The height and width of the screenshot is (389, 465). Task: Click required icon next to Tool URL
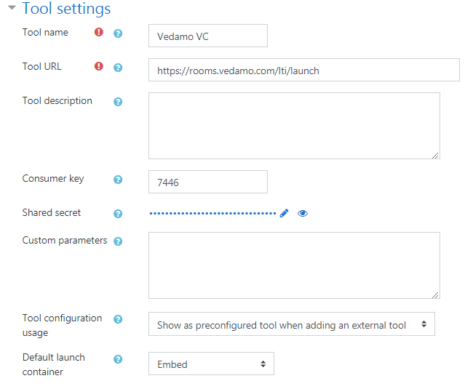point(99,67)
